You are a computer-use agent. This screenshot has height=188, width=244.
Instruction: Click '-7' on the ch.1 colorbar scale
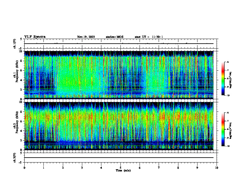227,70
